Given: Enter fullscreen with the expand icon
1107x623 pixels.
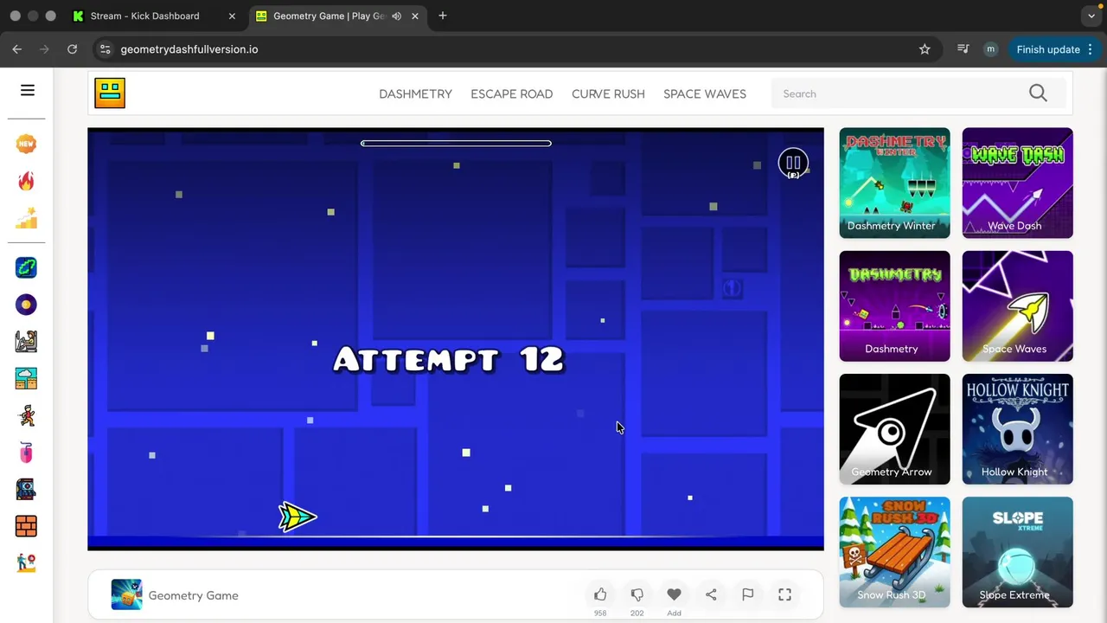Looking at the screenshot, I should (784, 594).
